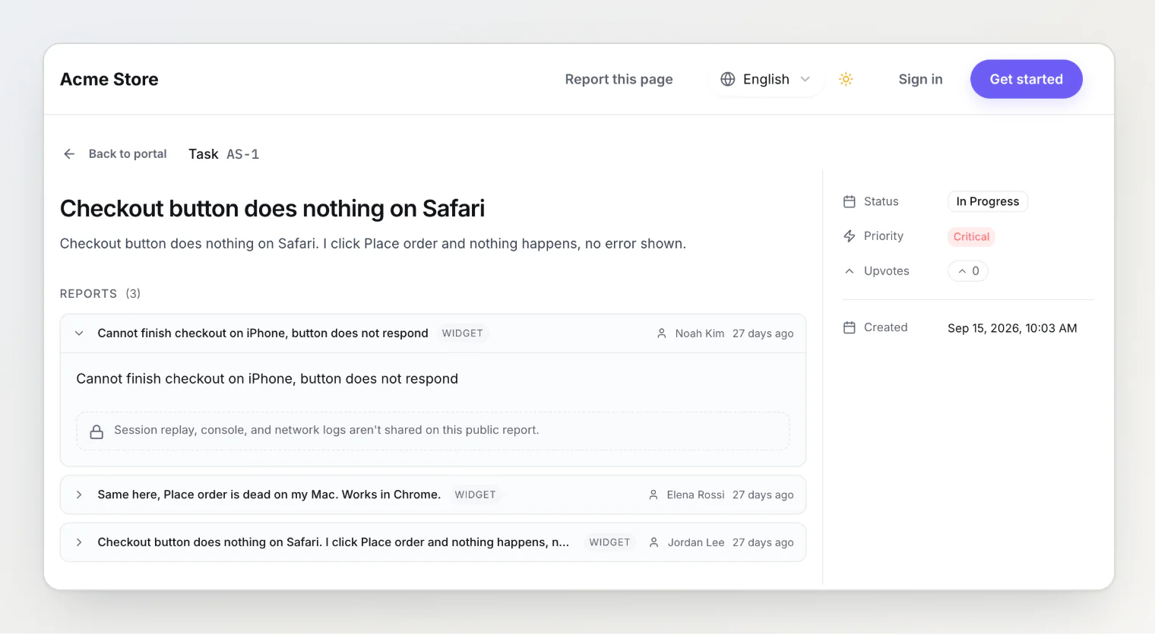This screenshot has width=1155, height=635.
Task: Go Back to portal
Action: 128,154
